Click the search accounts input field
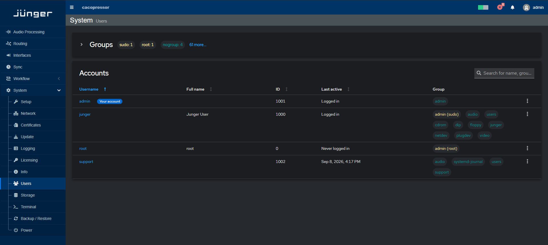The image size is (548, 245). pyautogui.click(x=504, y=73)
